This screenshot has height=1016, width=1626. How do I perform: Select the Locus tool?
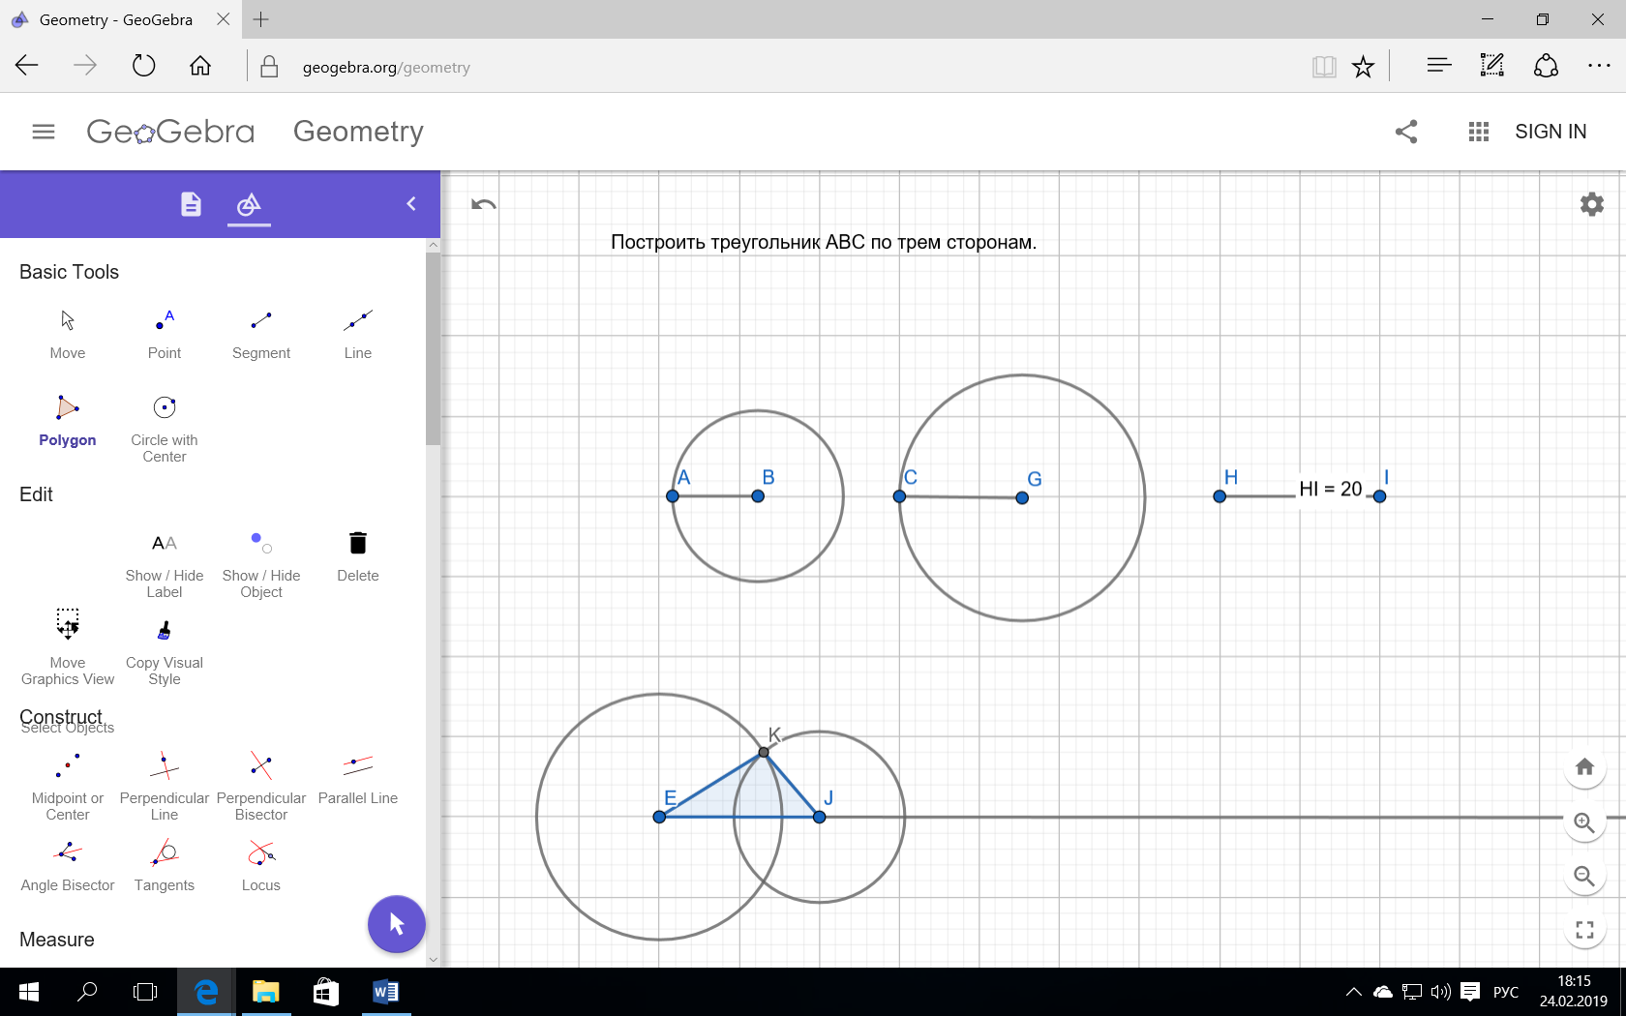(x=261, y=866)
